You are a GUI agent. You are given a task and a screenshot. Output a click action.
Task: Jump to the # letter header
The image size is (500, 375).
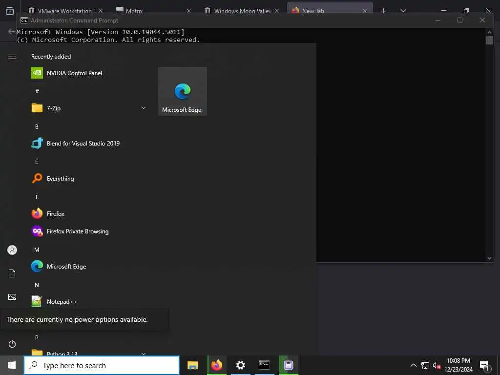[x=37, y=91]
